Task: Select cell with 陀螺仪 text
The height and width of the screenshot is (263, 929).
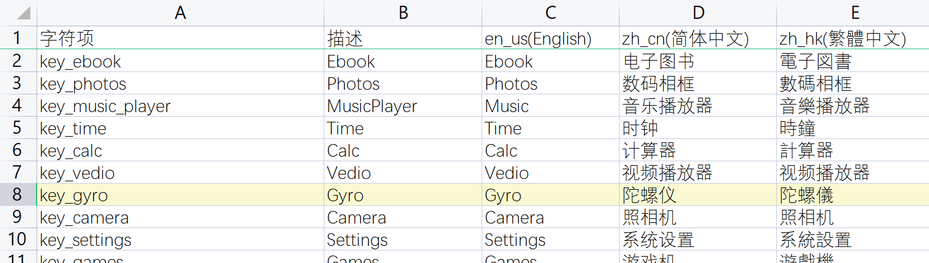Action: click(x=697, y=195)
